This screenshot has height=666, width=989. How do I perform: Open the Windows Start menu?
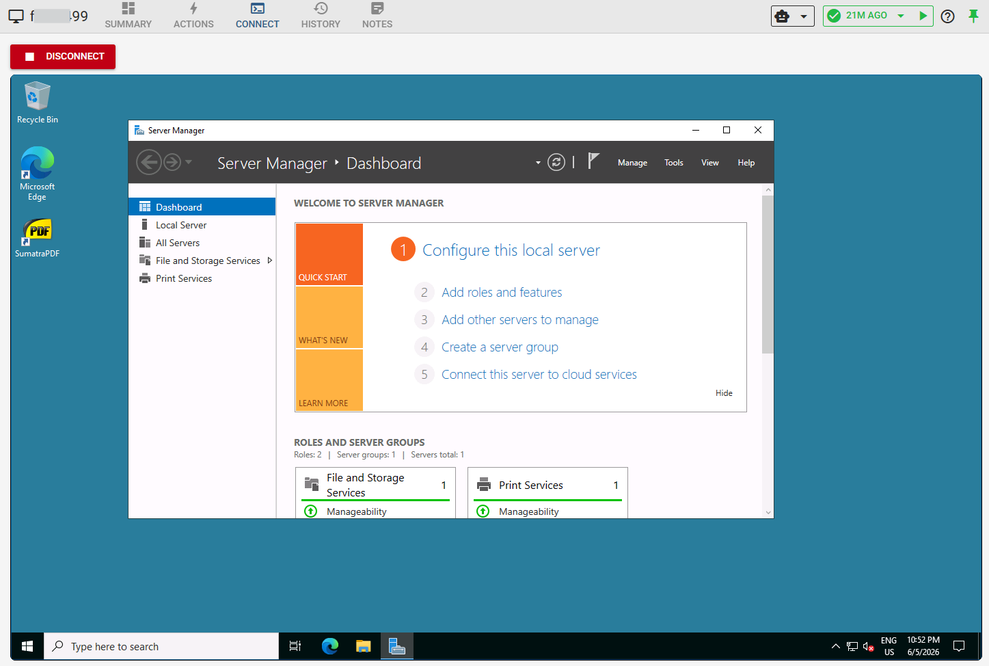click(27, 646)
